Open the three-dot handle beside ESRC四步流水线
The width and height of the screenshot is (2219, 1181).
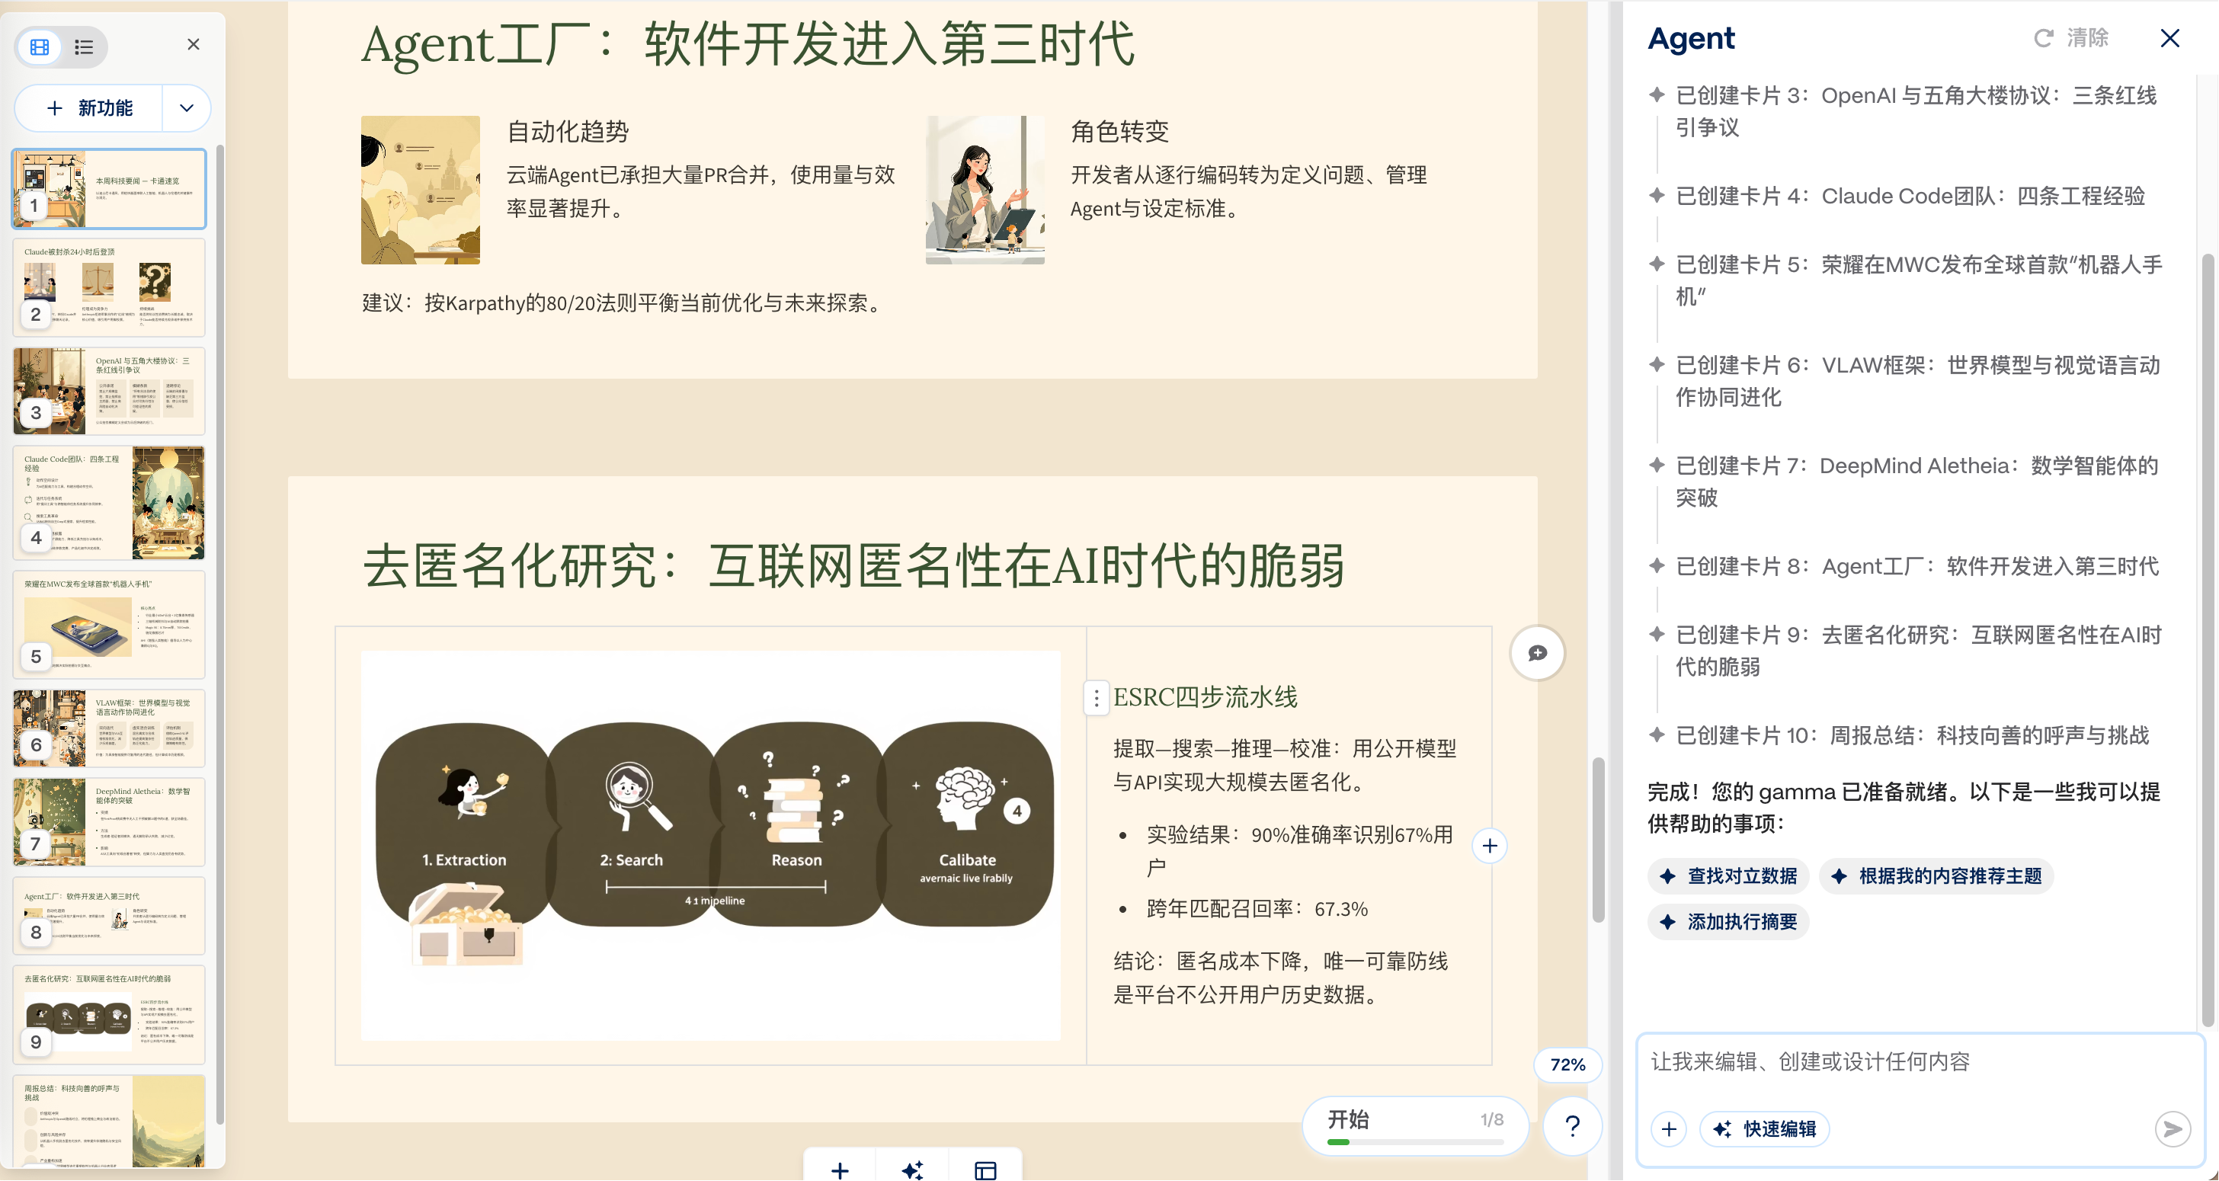pyautogui.click(x=1096, y=698)
